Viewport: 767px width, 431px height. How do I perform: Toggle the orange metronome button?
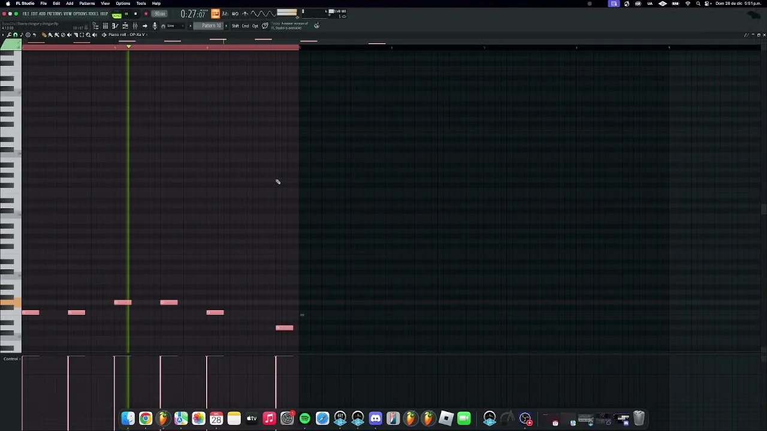[x=215, y=13]
